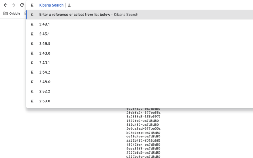The width and height of the screenshot is (253, 158).
Task: Select the 2.53.0 suggestion
Action: 140,101
